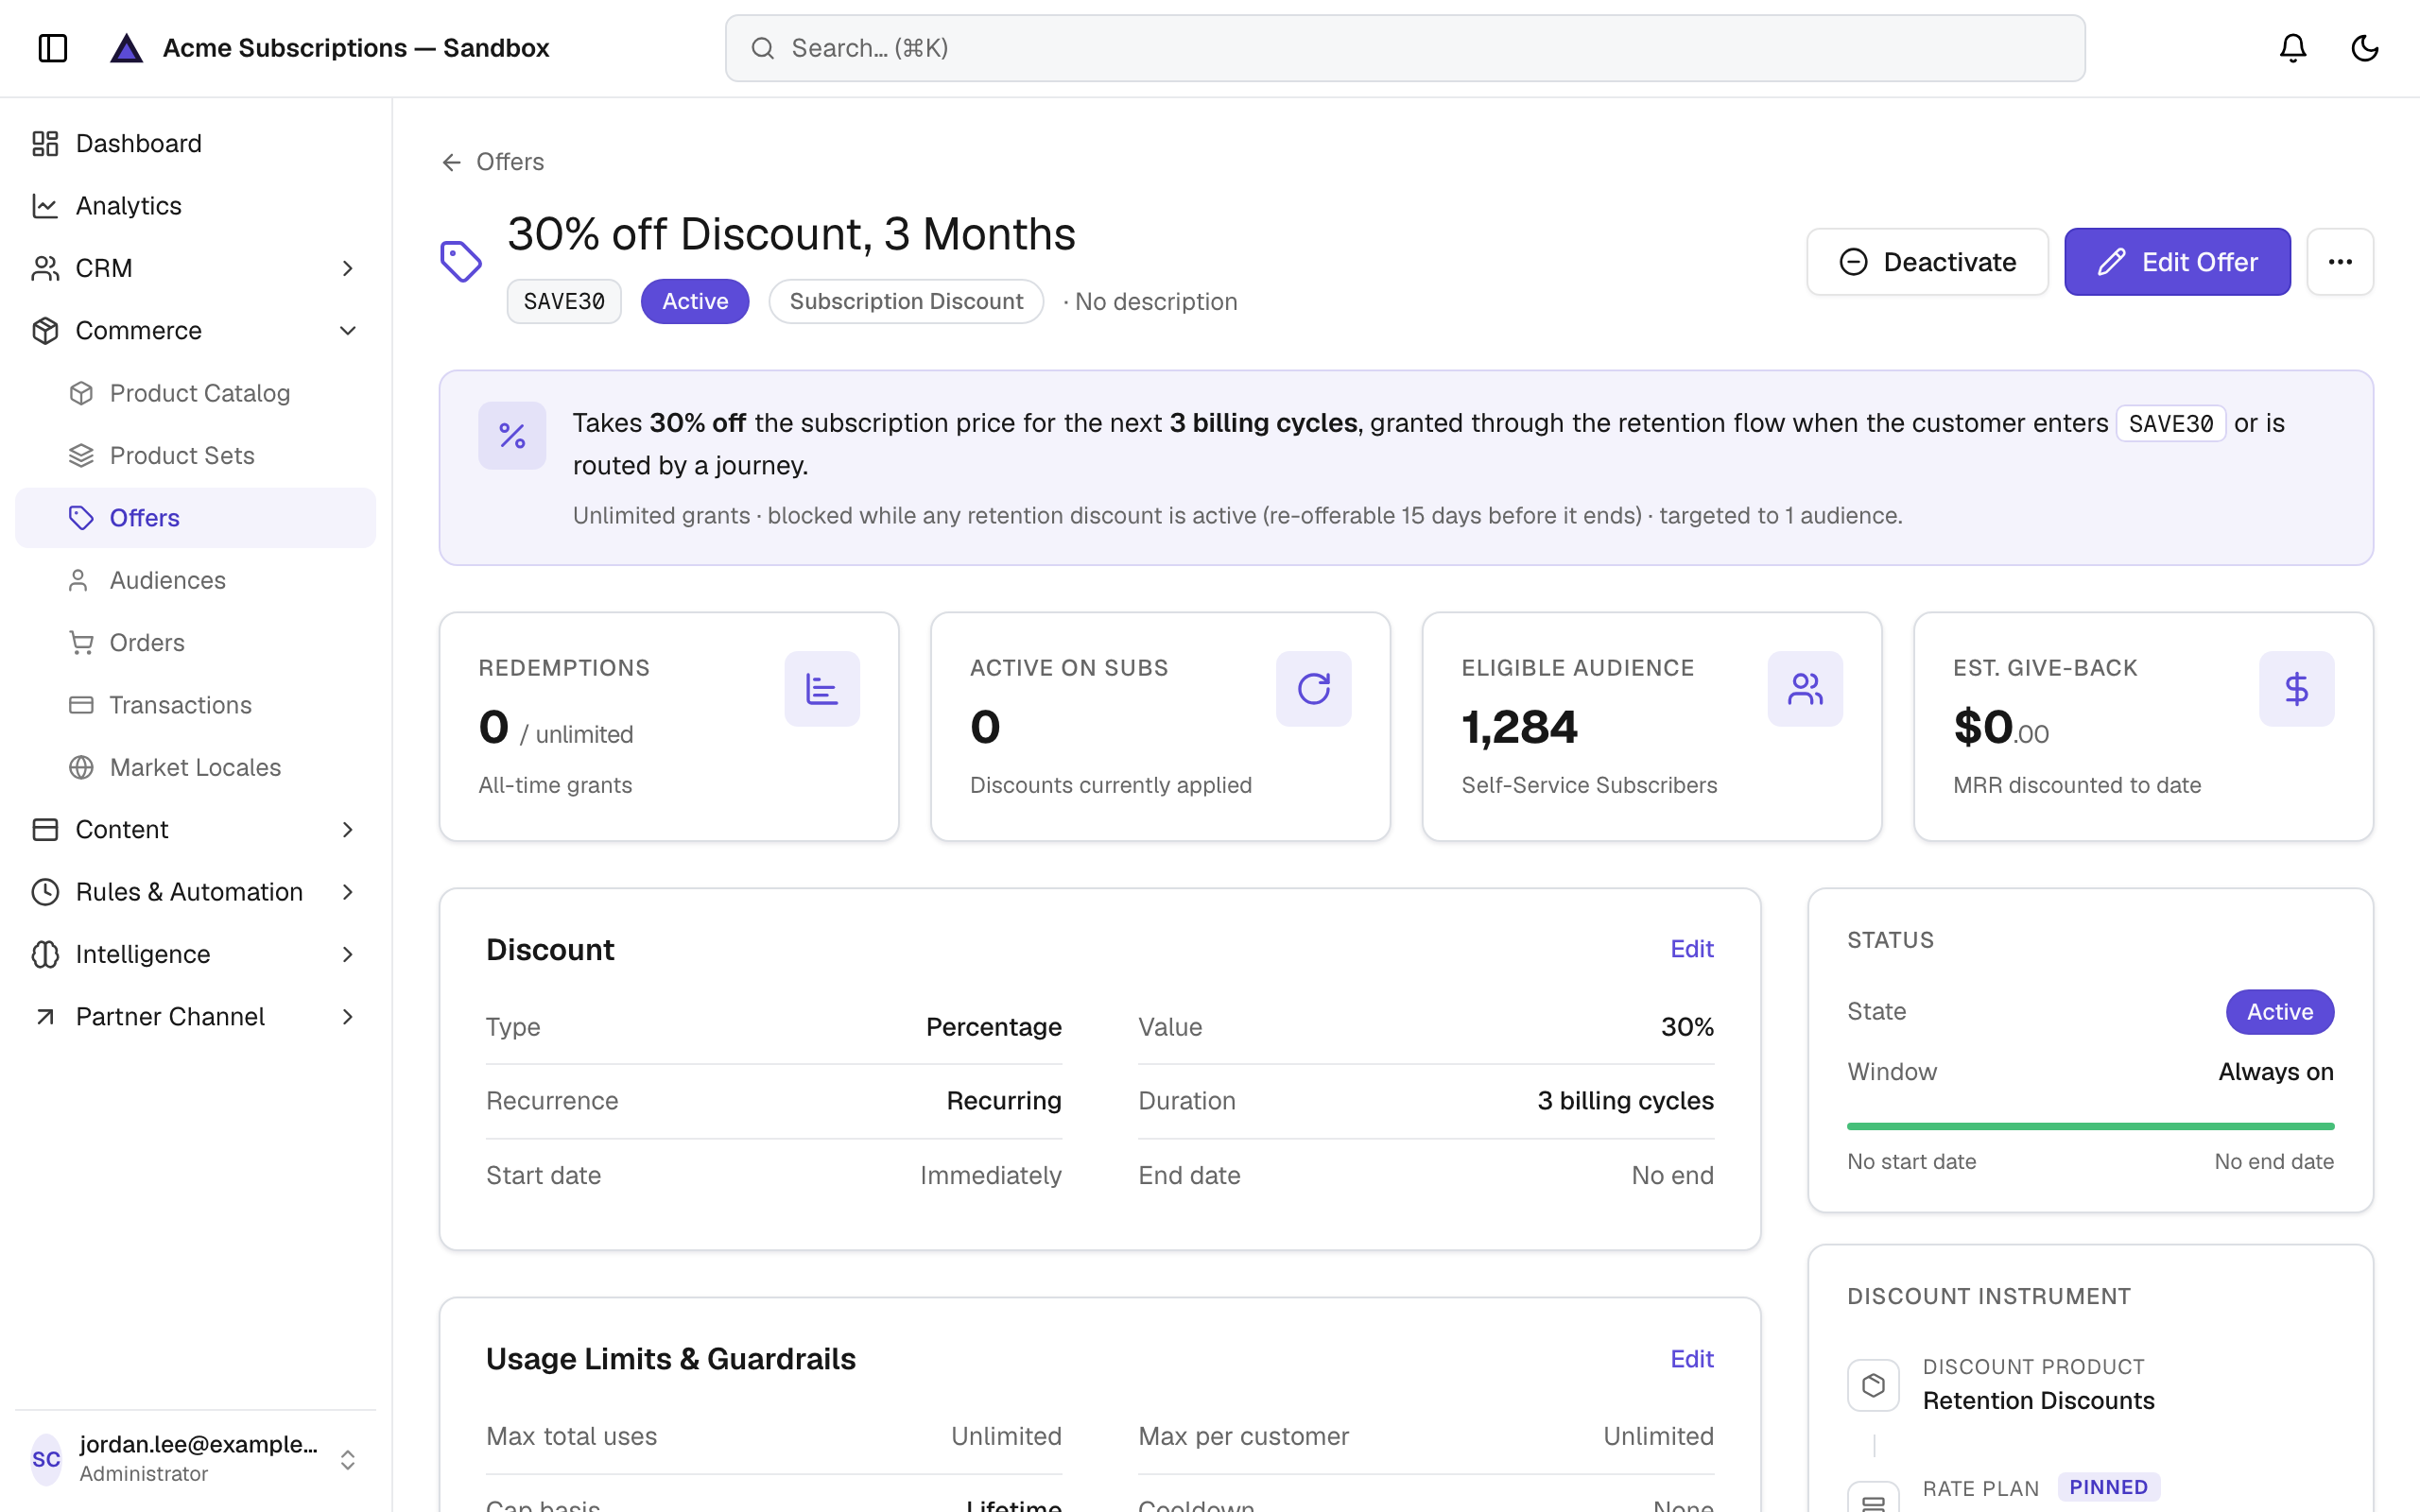2420x1512 pixels.
Task: Click the SAVE30 code badge under title
Action: tap(564, 301)
